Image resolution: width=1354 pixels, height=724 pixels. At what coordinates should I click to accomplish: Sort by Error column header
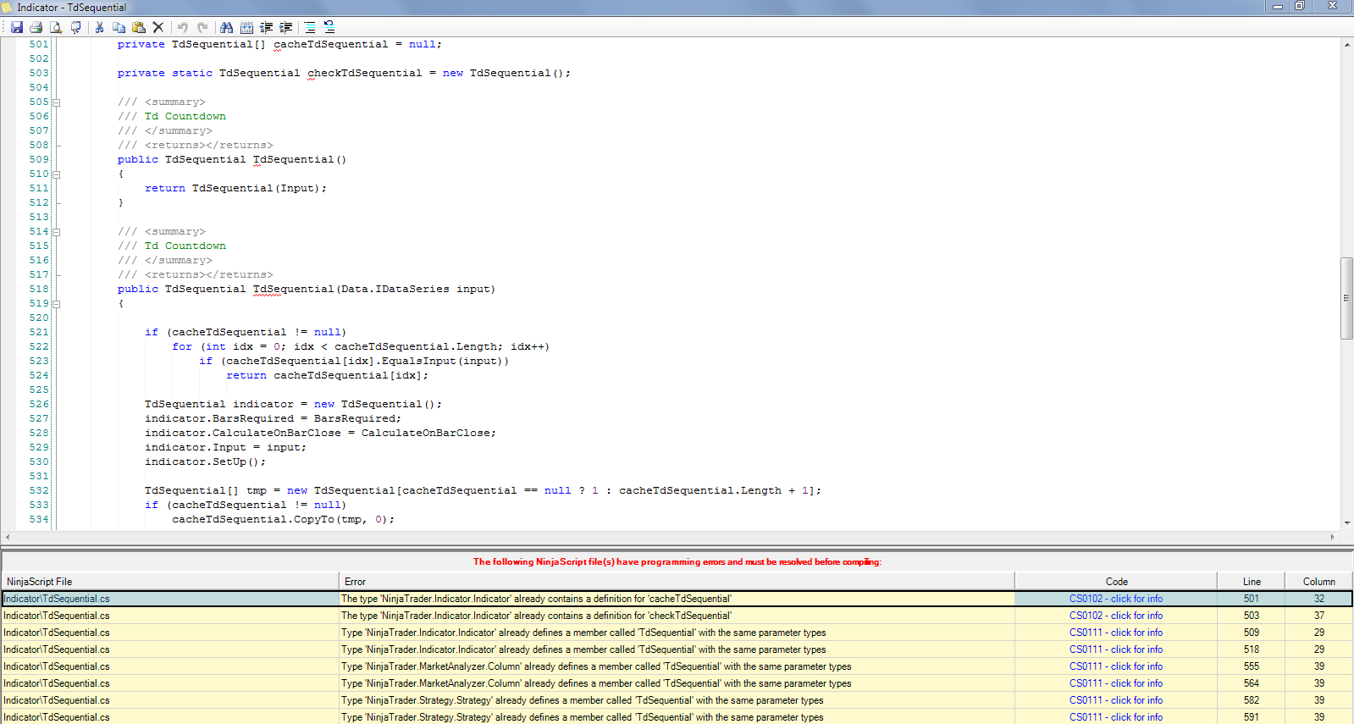677,582
